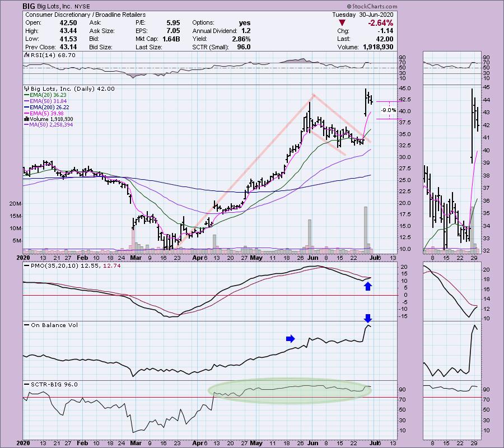Click the Annual Dividend value 1.2
This screenshot has width=504, height=448.
246,31
